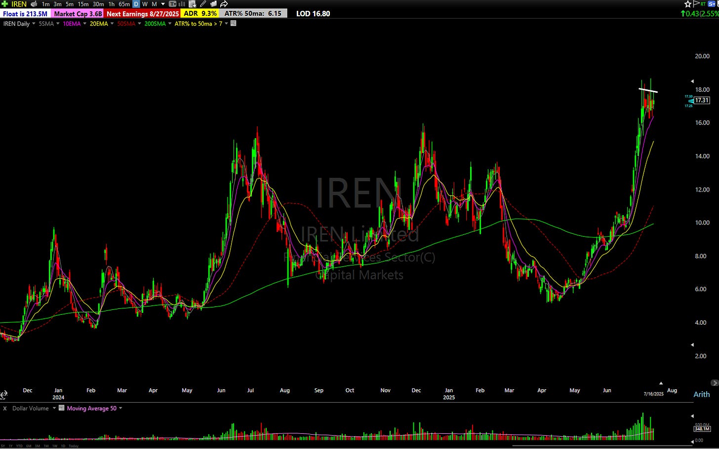This screenshot has width=719, height=449.
Task: Open the timeframe dropdown arrow after M
Action: point(163,4)
